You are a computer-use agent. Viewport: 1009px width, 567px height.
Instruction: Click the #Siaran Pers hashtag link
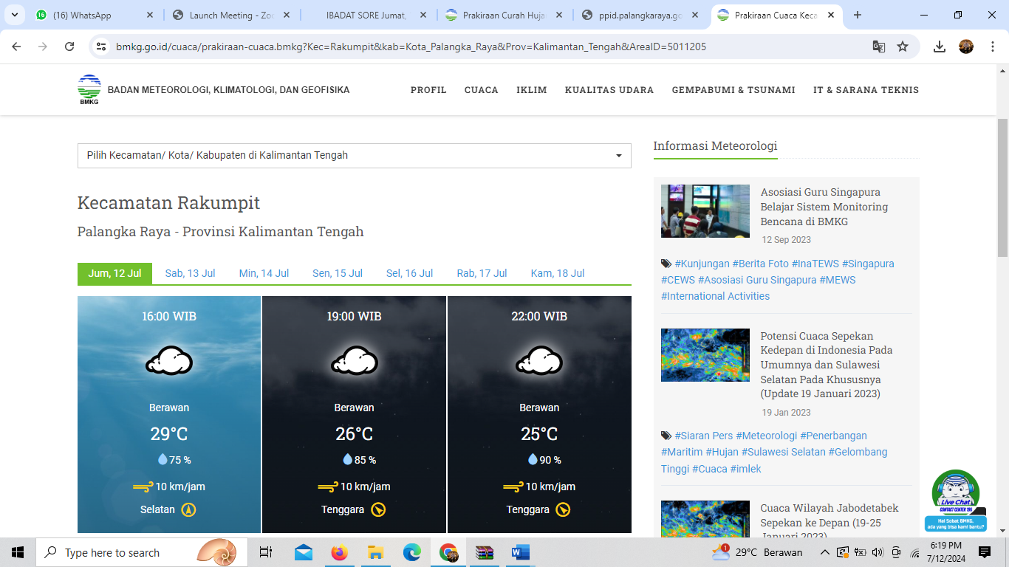[x=703, y=436]
